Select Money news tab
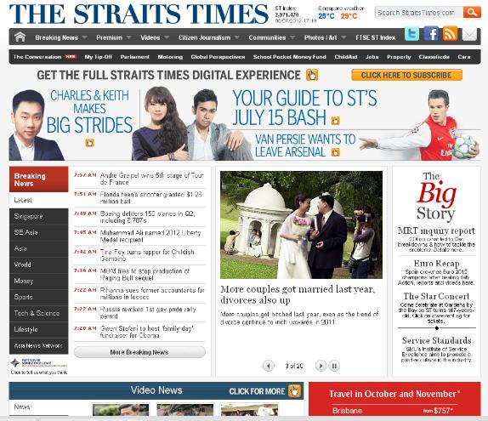This screenshot has width=488, height=421. click(x=38, y=281)
